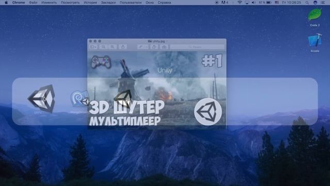Open the Wi-Fi status menu

(x=239, y=3)
